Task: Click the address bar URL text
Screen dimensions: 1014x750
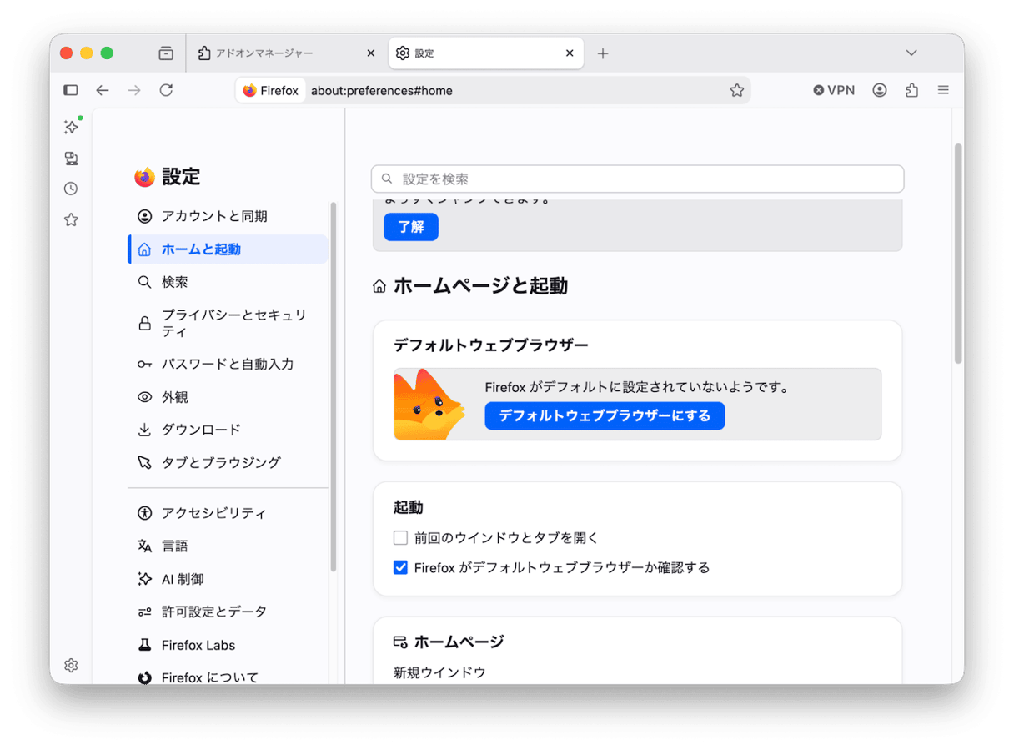Action: 382,90
